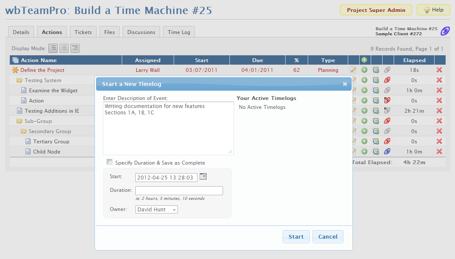The width and height of the screenshot is (455, 259).
Task: Click blue swirl icon in Child Node row
Action: 387,152
